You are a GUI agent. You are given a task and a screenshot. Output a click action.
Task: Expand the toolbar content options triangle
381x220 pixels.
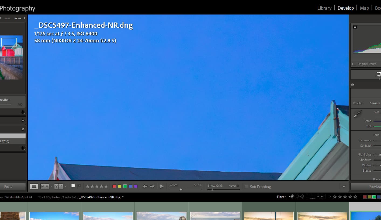point(344,186)
